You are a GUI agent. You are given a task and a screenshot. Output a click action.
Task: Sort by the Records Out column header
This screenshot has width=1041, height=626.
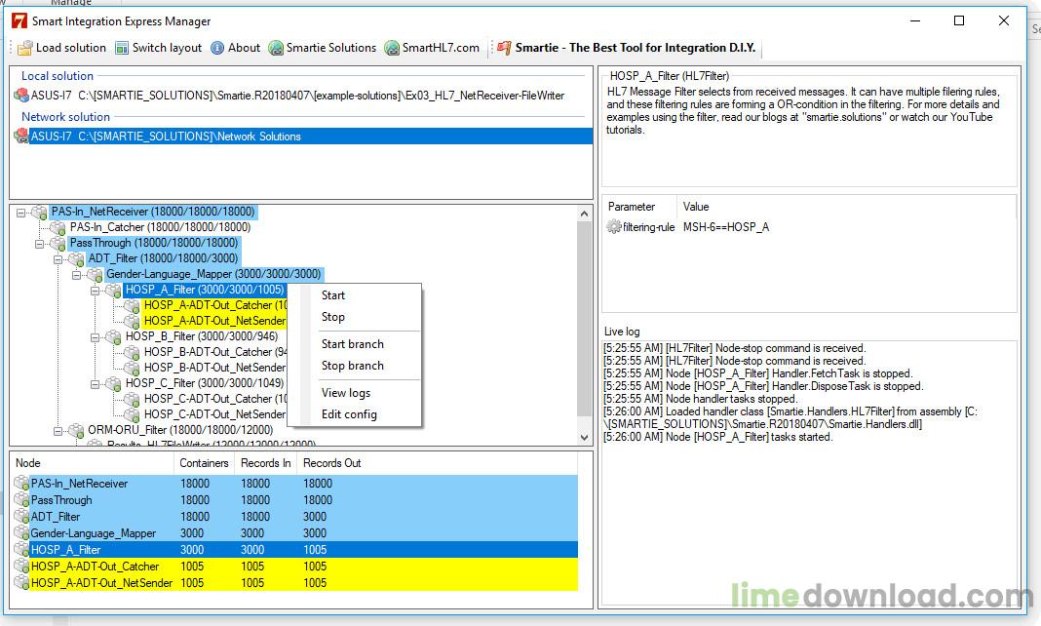(x=331, y=463)
